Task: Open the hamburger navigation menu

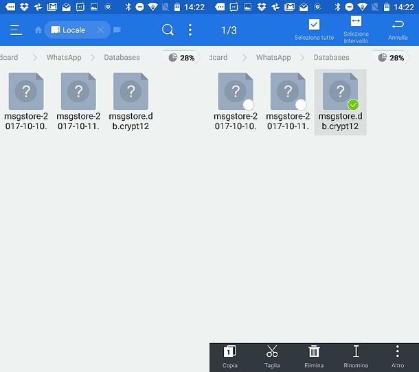Action: [16, 30]
